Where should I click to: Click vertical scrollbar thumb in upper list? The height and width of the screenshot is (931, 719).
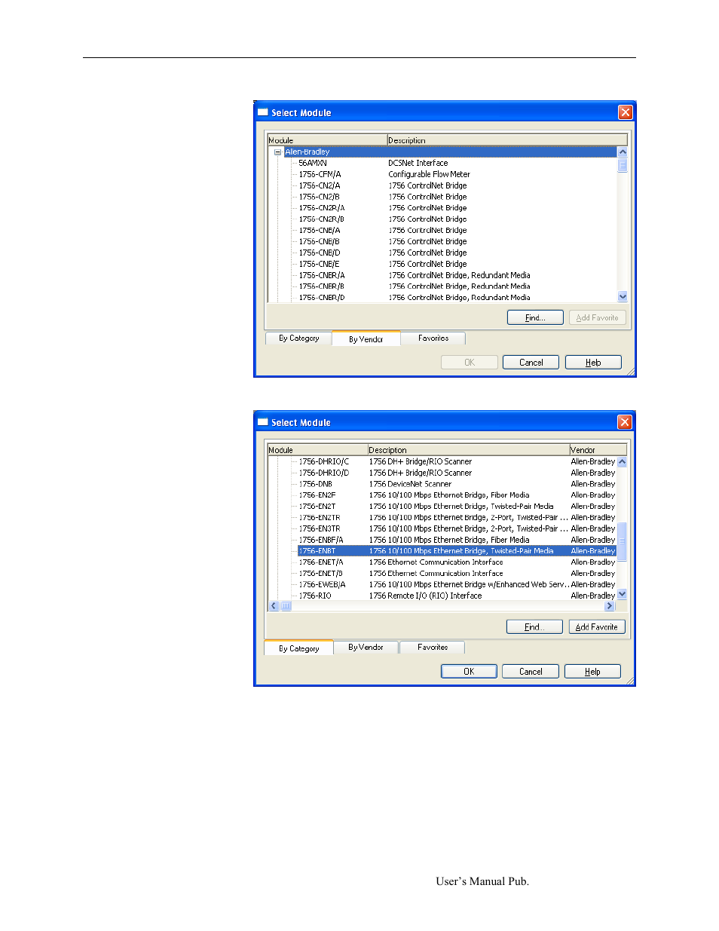[623, 165]
